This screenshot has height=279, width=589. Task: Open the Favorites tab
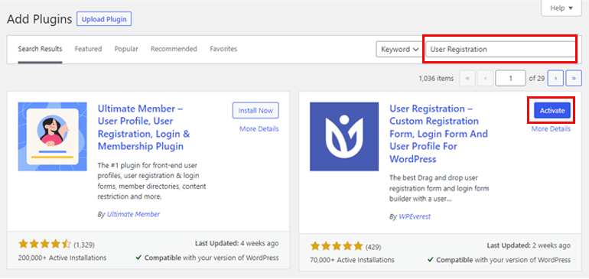pos(223,49)
